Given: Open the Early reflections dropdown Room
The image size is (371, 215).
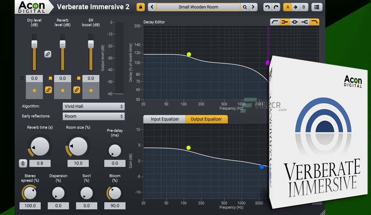Looking at the screenshot, I should [x=94, y=116].
